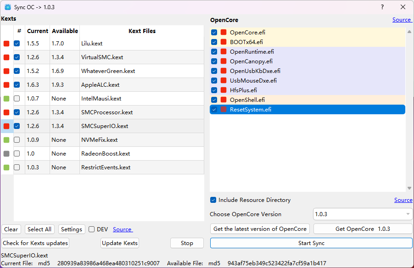
Task: Click the Kext Files column header
Action: [x=142, y=31]
